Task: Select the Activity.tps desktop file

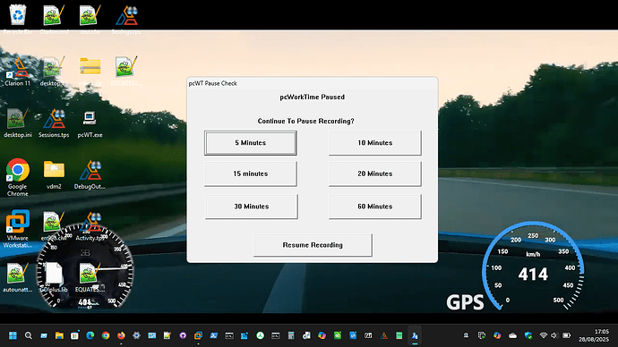Action: 90,226
